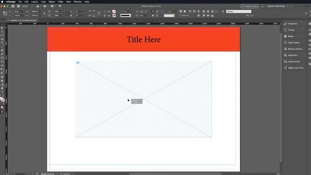Viewport: 311px width, 175px height.
Task: Click the vertical scrollbar of document window
Action: [281, 97]
